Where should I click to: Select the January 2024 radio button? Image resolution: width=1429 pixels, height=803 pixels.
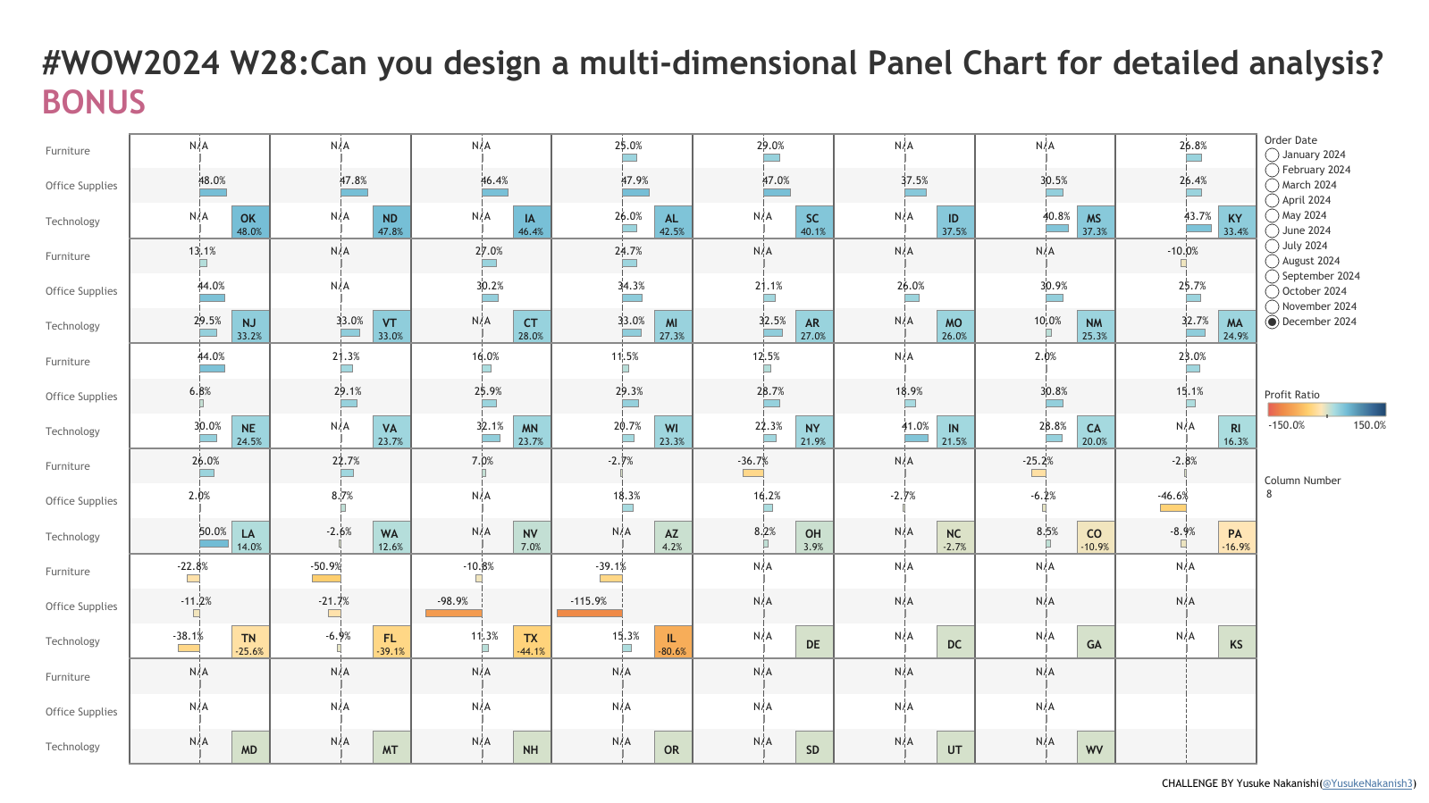click(x=1272, y=155)
